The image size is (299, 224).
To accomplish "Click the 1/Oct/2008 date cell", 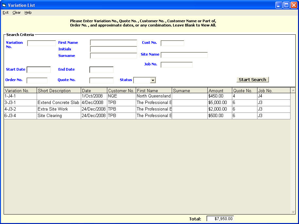I will coord(94,96).
